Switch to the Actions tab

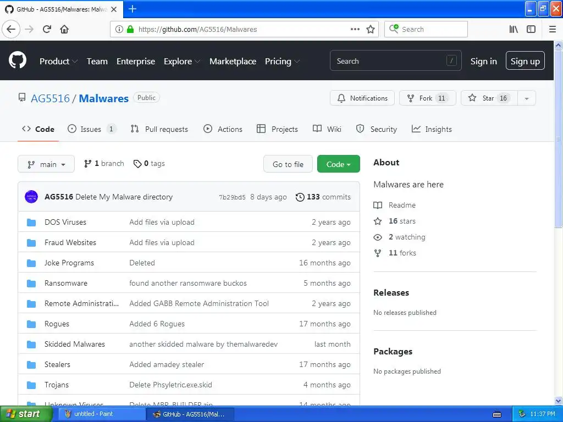[x=223, y=129]
